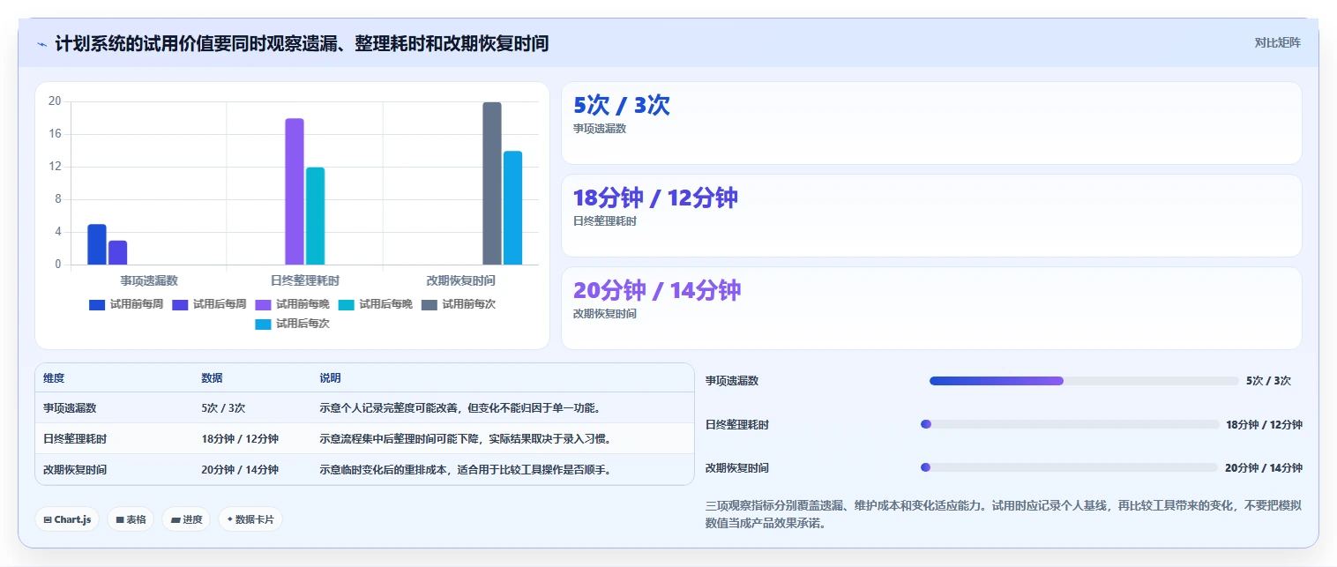Screen dimensions: 1337x567
Task: Click the summary paragraph starting 三项观察指标
Action: click(1004, 514)
